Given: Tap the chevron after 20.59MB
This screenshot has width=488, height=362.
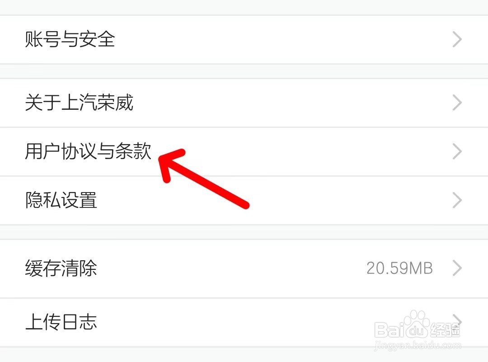Looking at the screenshot, I should pyautogui.click(x=457, y=268).
